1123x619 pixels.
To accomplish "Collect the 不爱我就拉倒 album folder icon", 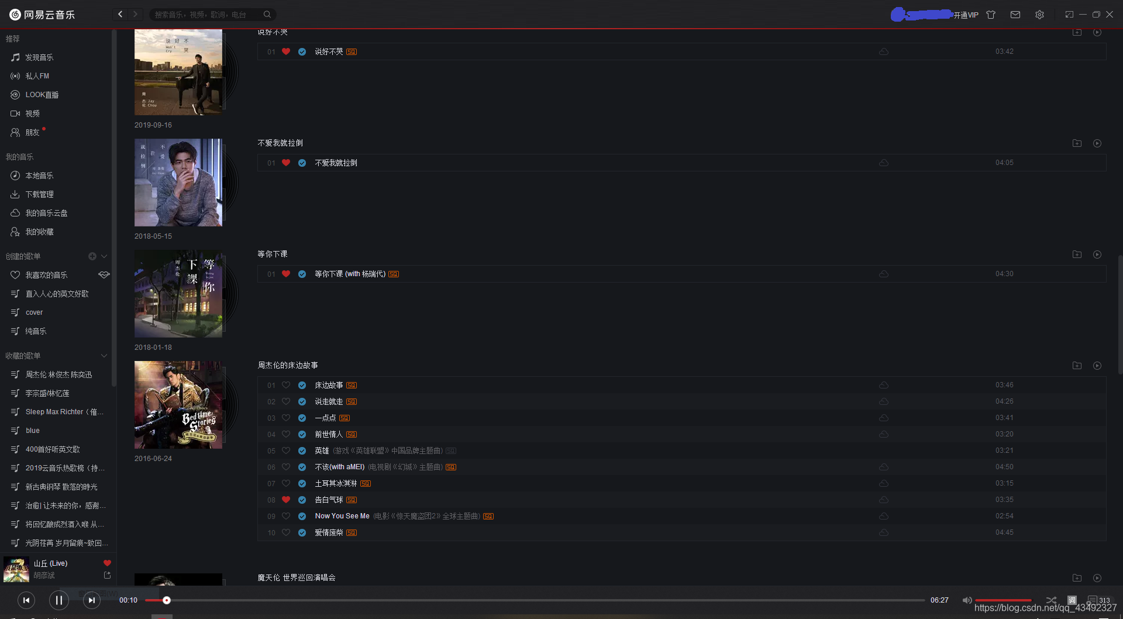I will 1077,143.
